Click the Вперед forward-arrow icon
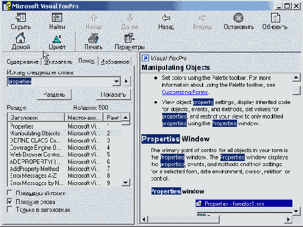The height and width of the screenshot is (227, 303). click(x=202, y=18)
